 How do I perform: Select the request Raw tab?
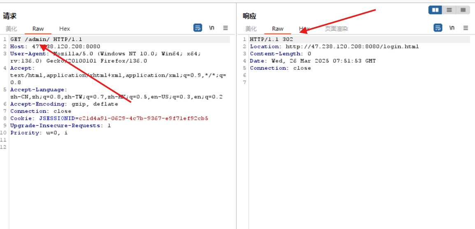[x=38, y=29]
